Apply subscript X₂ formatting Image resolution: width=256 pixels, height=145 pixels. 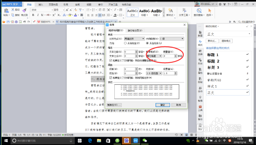pyautogui.click(x=59, y=15)
